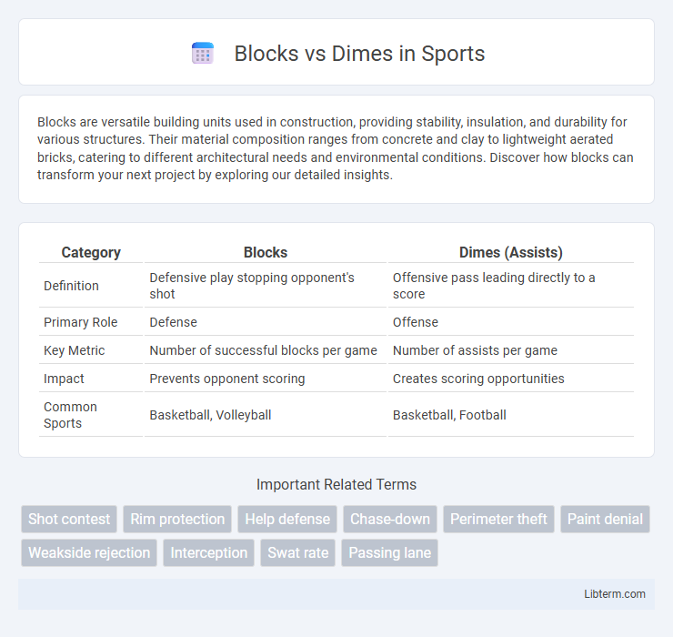Click the calendar icon beside the title
The width and height of the screenshot is (673, 637).
point(203,53)
